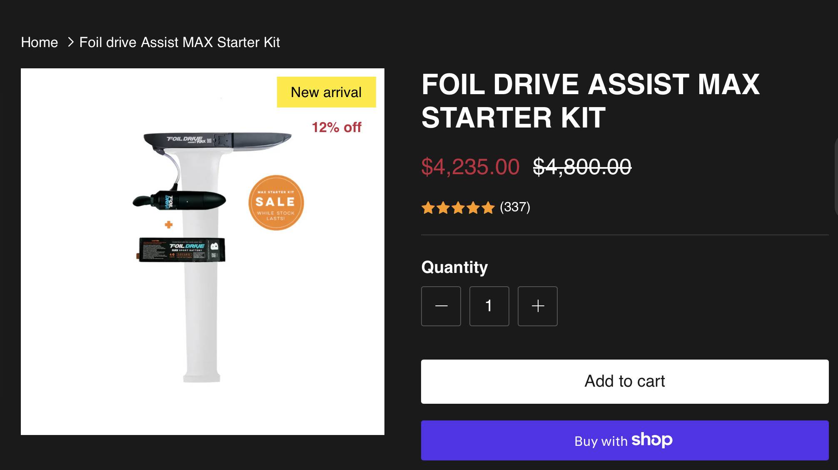Click the black motor pod in the image
The image size is (838, 470).
[x=179, y=200]
